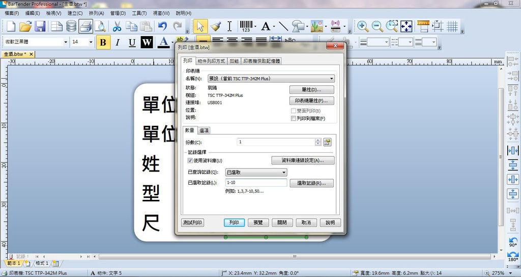Click the Undo arrow icon

[162, 26]
